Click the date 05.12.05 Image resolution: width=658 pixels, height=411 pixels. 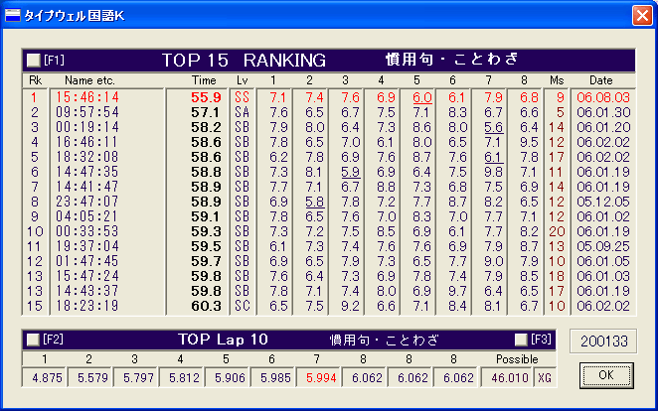click(603, 202)
